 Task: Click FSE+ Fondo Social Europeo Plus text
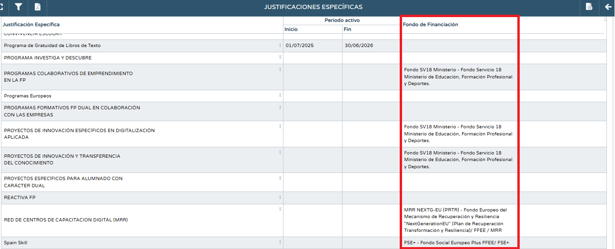(456, 243)
